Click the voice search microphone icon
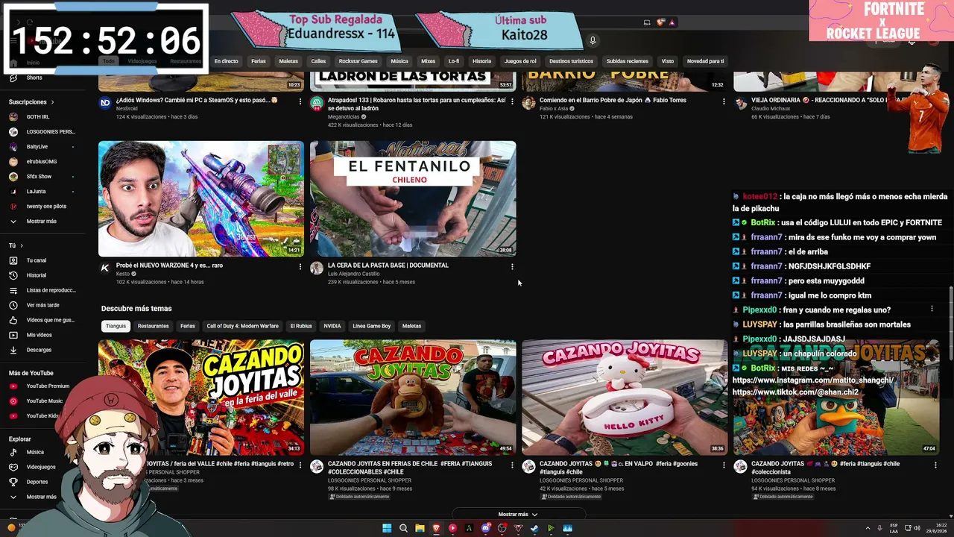The width and height of the screenshot is (954, 537). (593, 40)
